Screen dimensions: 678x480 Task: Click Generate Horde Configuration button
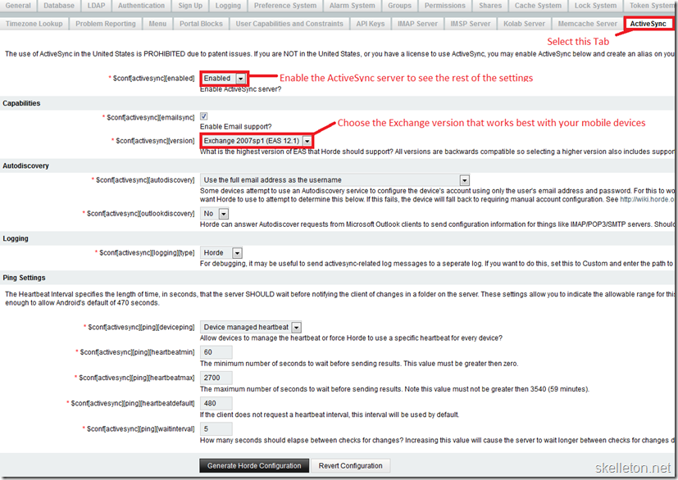pos(254,466)
